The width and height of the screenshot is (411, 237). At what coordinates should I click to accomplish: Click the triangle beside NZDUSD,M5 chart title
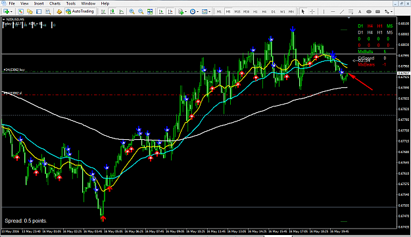pos(4,19)
